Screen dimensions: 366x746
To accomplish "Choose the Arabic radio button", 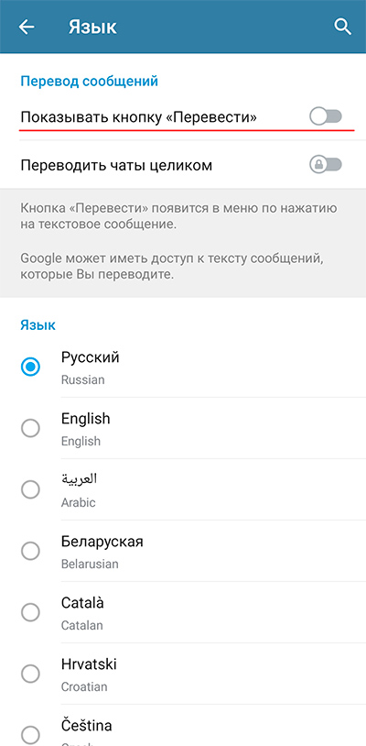I will (x=30, y=489).
